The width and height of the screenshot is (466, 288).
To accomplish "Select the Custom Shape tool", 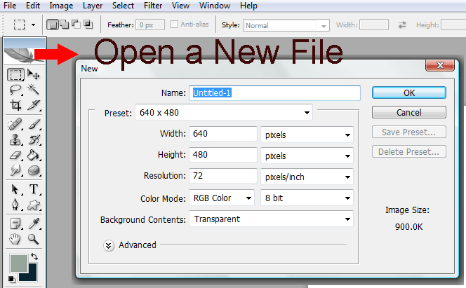I will pyautogui.click(x=34, y=205).
